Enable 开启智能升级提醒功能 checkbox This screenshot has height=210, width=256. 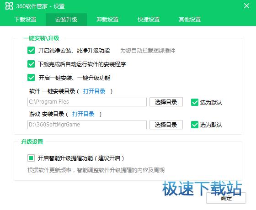click(31, 158)
